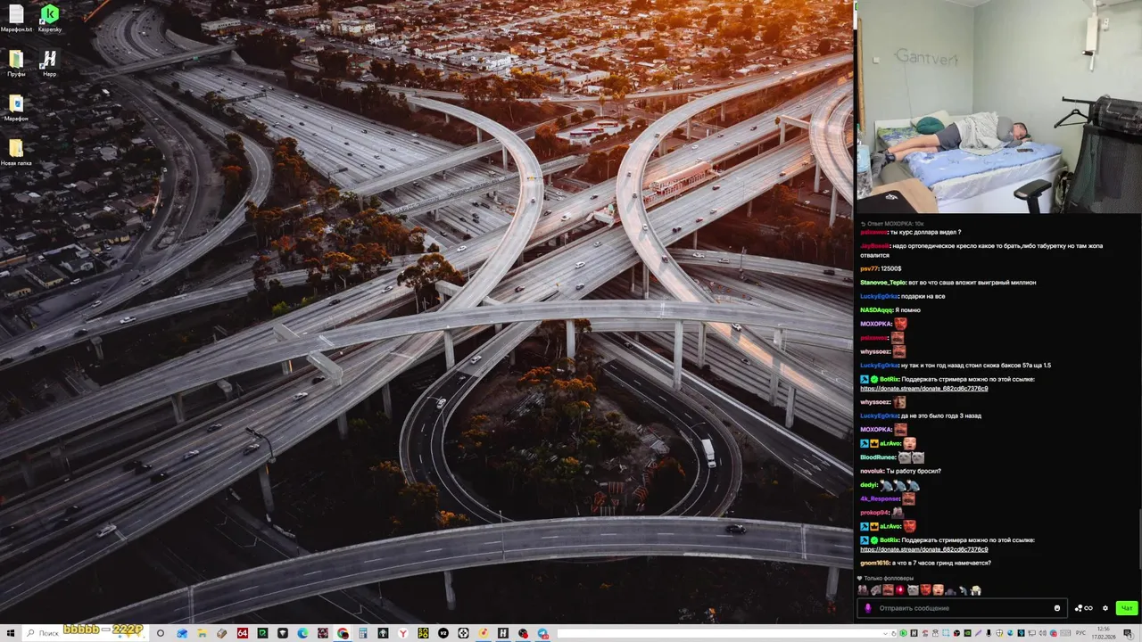
Task: Click the microphone icon in system tray
Action: [x=989, y=633]
